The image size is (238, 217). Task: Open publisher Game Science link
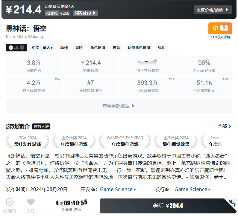point(192,189)
